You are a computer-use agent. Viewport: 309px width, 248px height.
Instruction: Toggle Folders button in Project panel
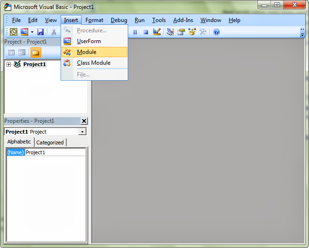coord(36,53)
